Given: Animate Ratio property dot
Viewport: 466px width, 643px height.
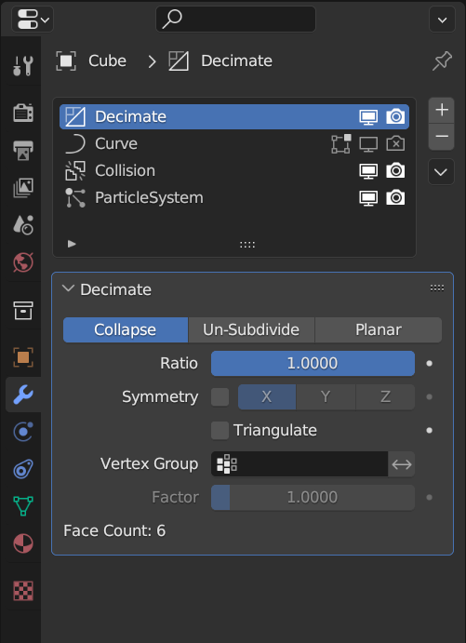Looking at the screenshot, I should (x=429, y=363).
